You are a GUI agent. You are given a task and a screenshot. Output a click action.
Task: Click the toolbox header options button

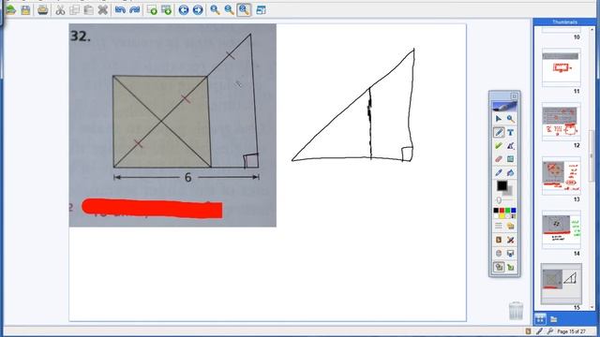pyautogui.click(x=514, y=95)
